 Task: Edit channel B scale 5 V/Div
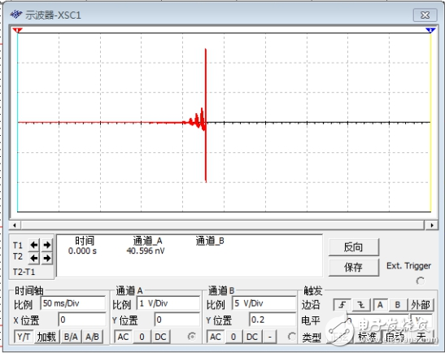pos(264,303)
